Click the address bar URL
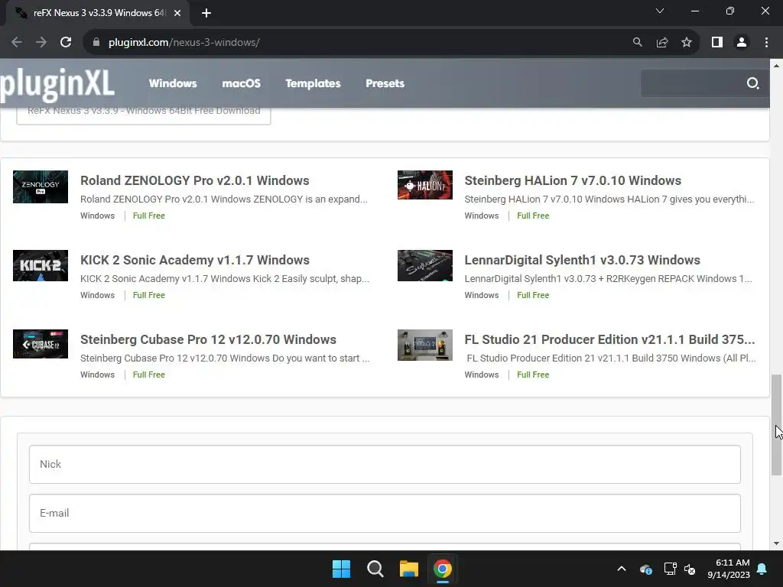Image resolution: width=783 pixels, height=587 pixels. click(x=184, y=43)
